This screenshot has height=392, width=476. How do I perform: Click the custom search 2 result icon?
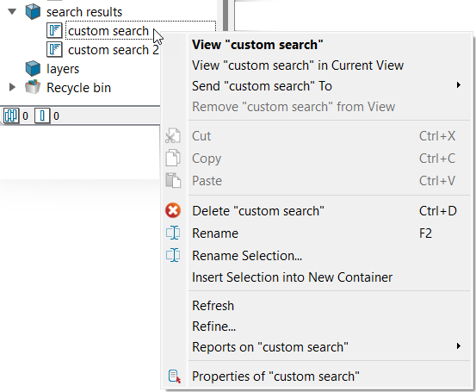click(x=54, y=49)
